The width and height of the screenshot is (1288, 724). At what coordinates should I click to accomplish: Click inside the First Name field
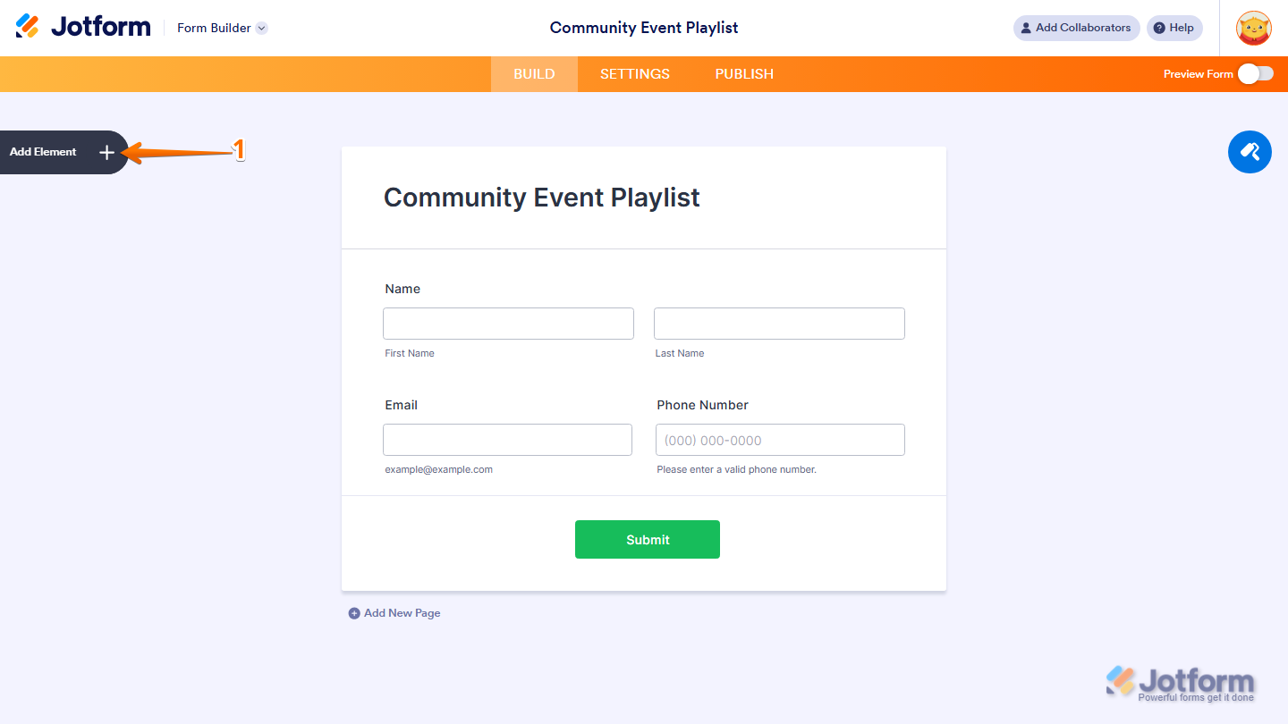click(x=508, y=323)
